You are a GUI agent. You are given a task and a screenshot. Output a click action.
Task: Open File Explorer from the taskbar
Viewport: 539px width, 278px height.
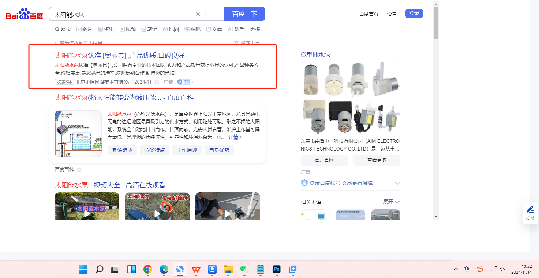228,270
